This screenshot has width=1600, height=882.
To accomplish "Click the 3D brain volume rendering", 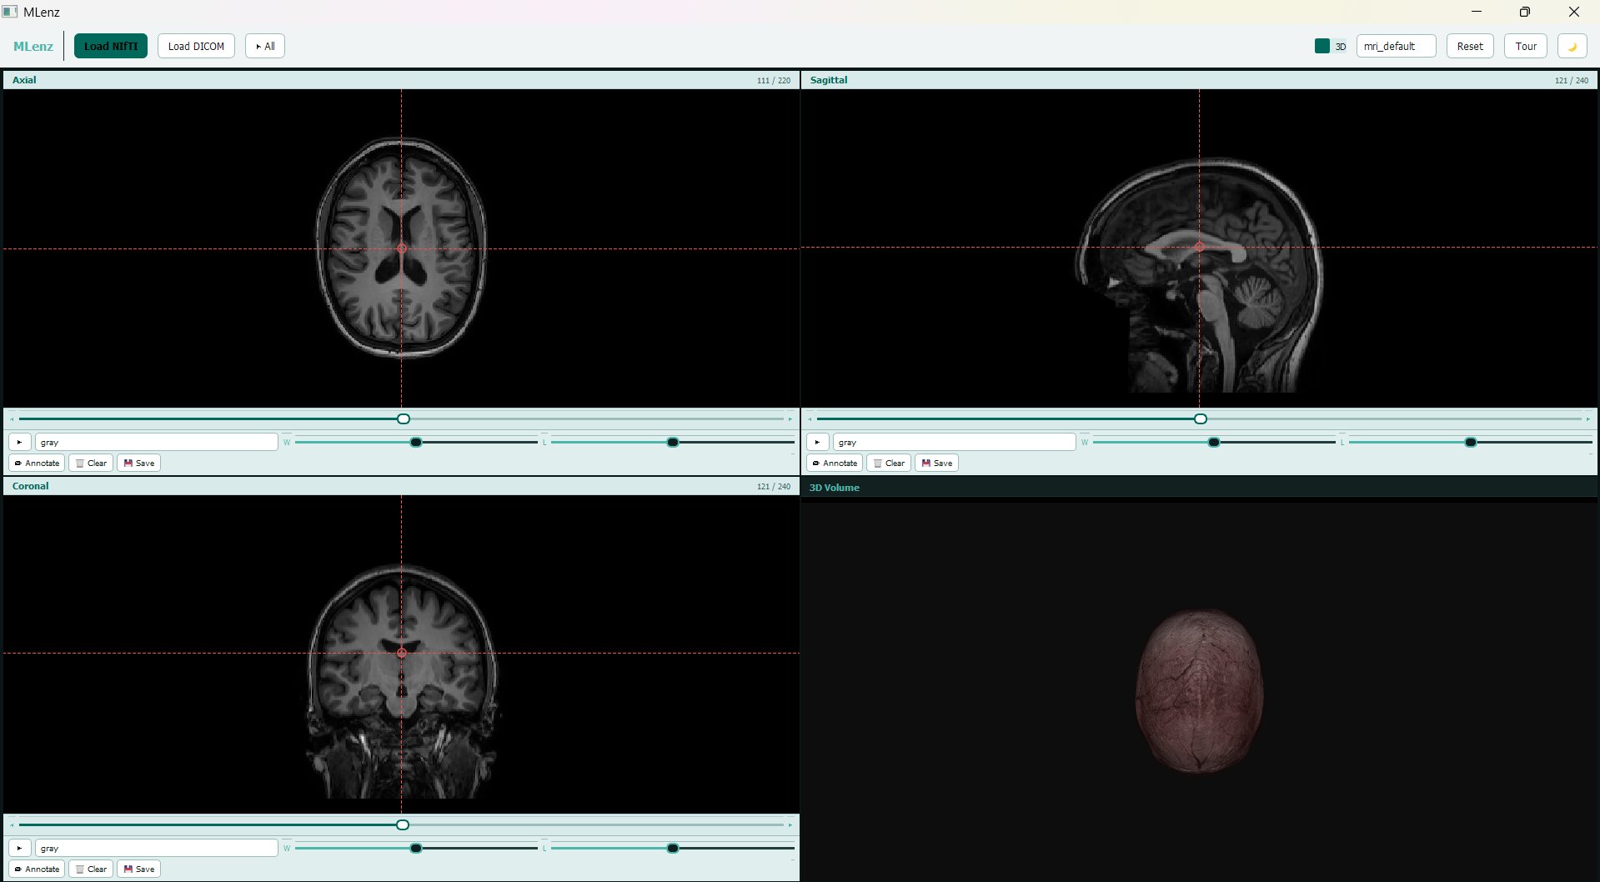I will (1199, 691).
